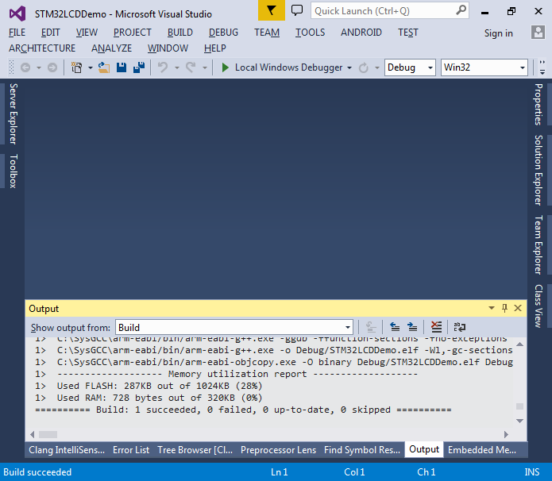This screenshot has height=481, width=552.
Task: Open the feedback speech bubble icon
Action: 297,10
